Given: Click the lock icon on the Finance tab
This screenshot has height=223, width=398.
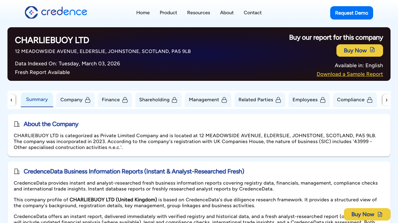Looking at the screenshot, I should tap(125, 100).
